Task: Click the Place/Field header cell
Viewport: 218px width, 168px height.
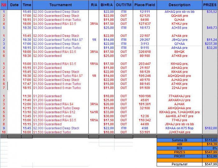Action: click(x=145, y=5)
